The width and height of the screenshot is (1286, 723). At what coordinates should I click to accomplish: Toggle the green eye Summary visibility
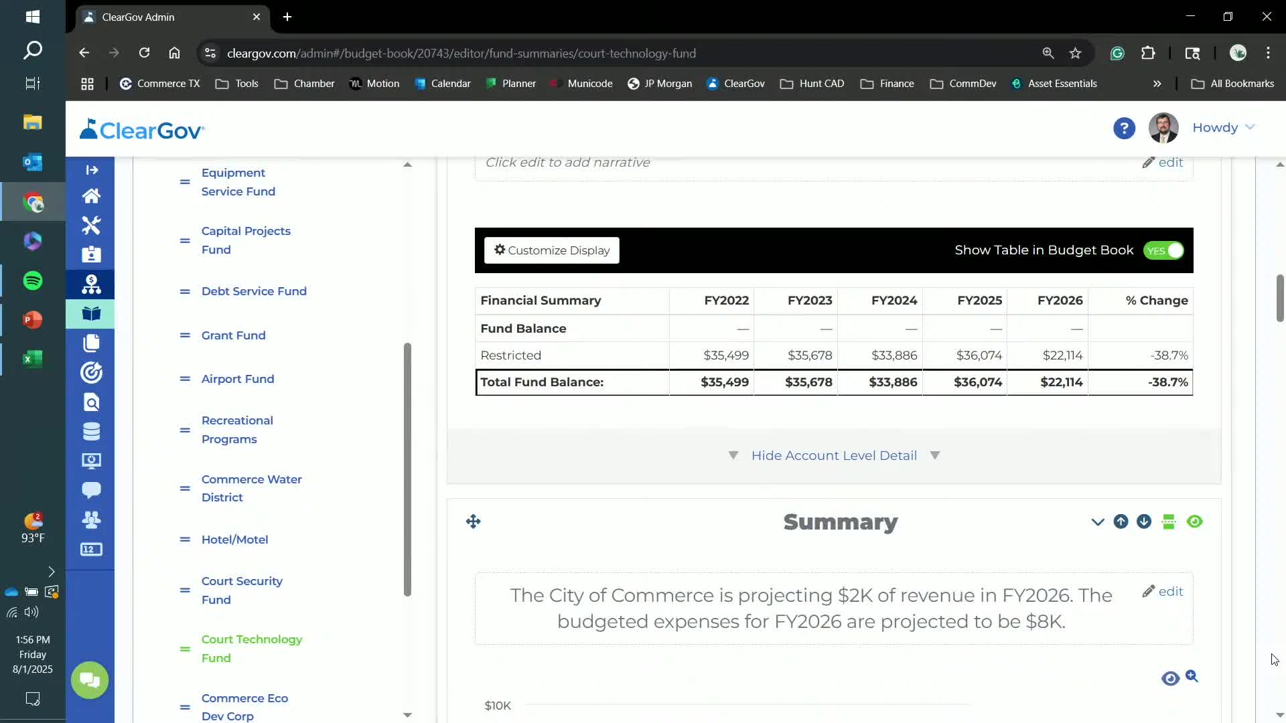(1194, 521)
